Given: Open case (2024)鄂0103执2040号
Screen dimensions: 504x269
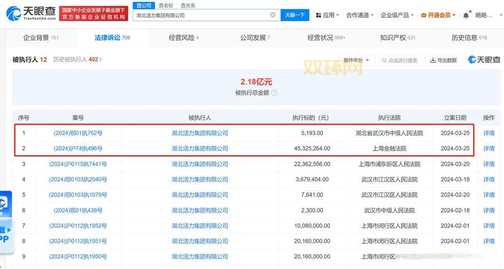Looking at the screenshot, I should click(x=78, y=179).
